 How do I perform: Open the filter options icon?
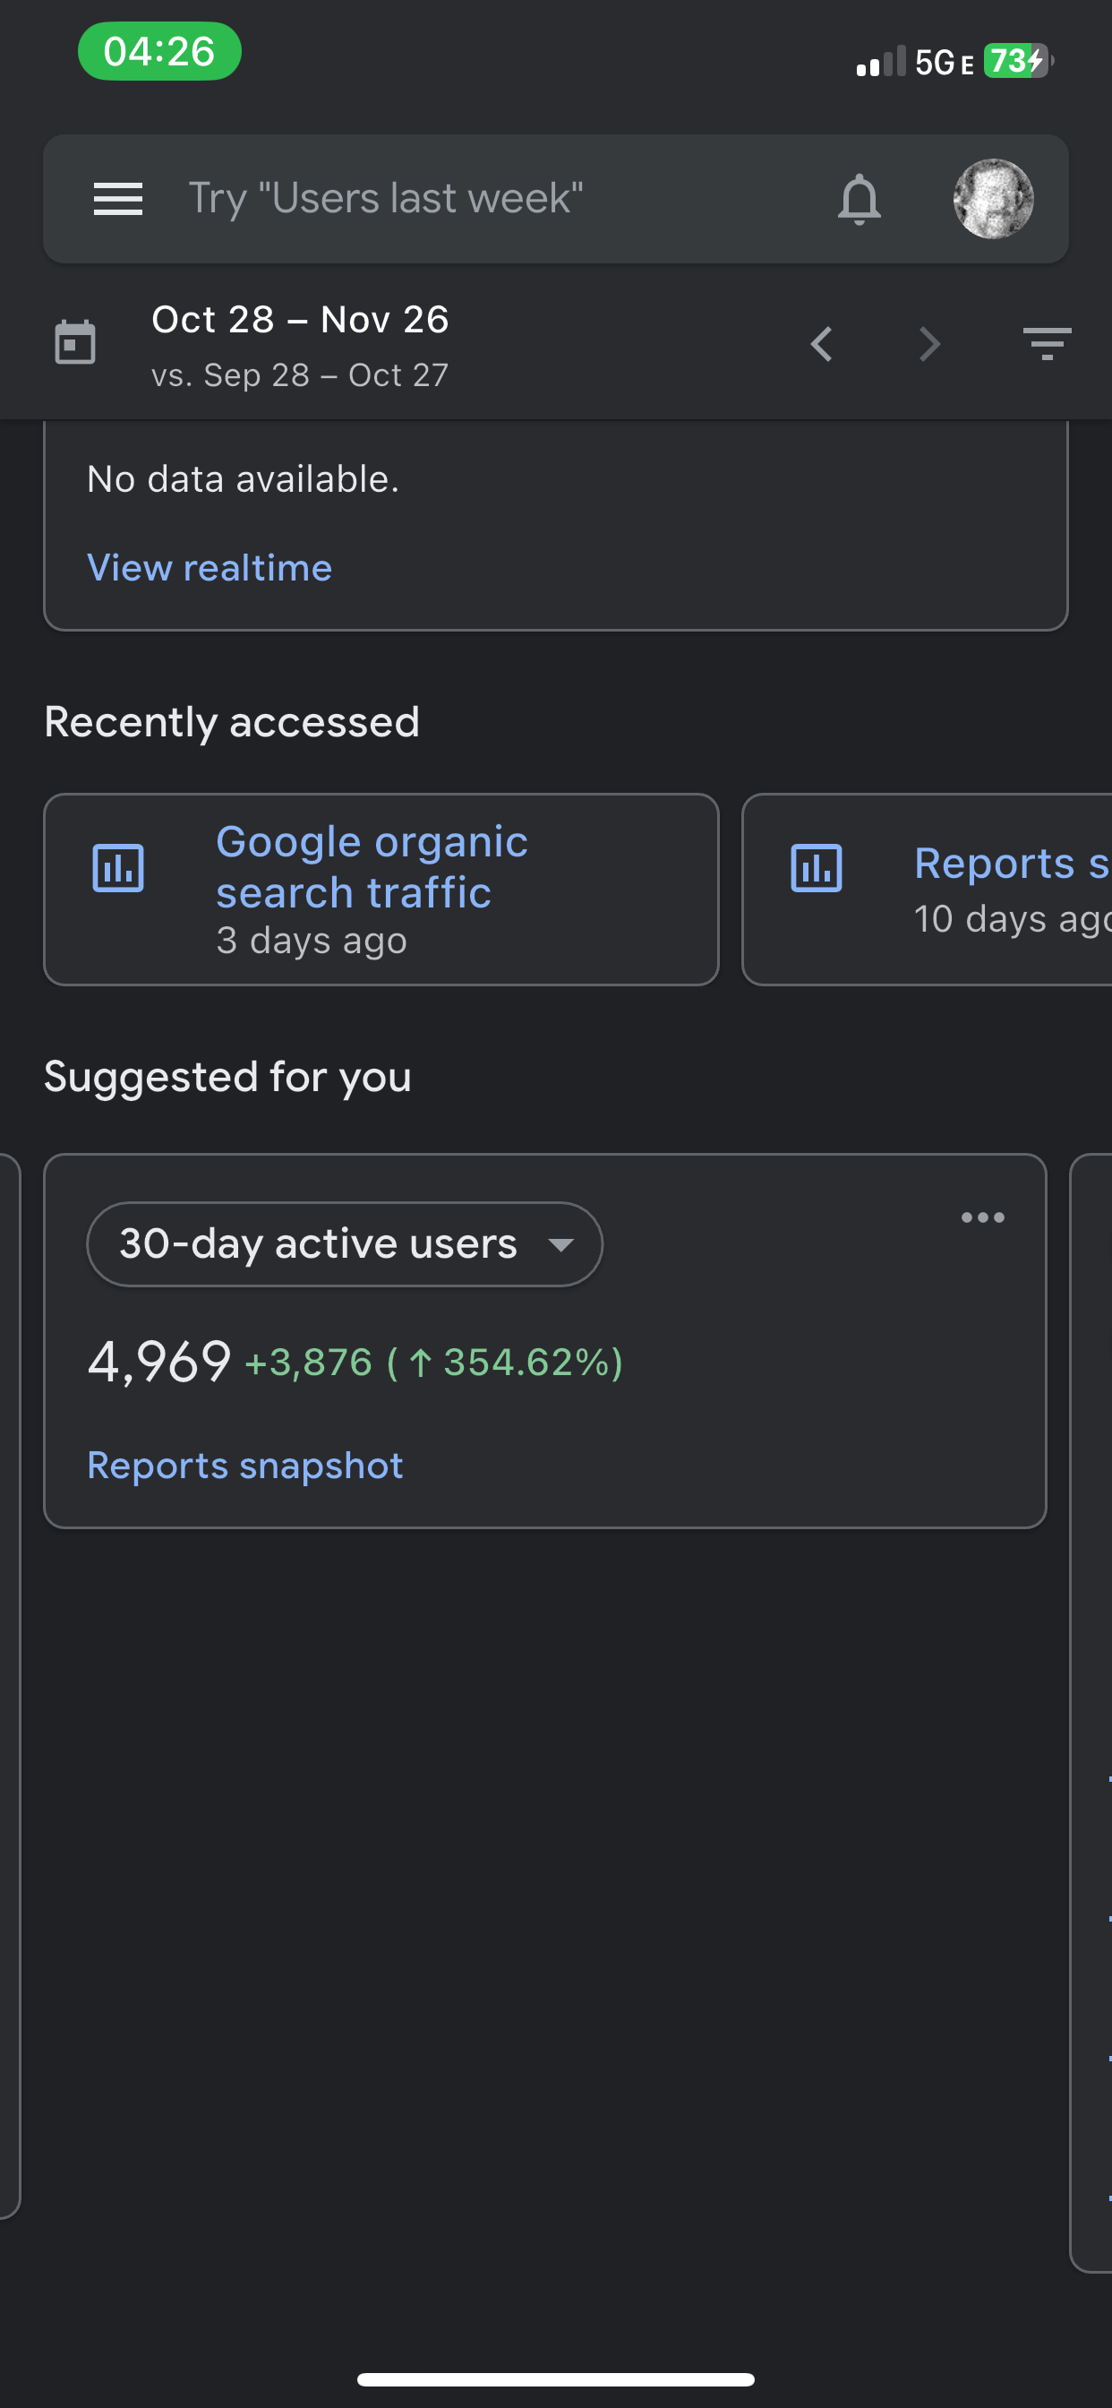[x=1046, y=343]
